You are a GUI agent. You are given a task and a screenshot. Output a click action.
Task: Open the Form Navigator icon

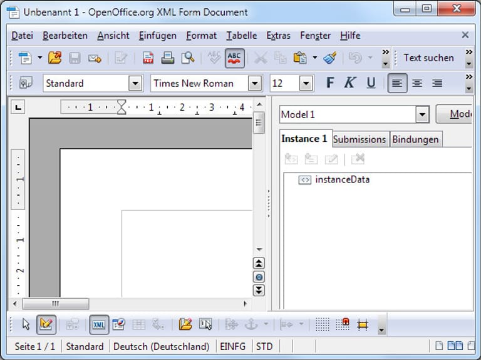coord(119,324)
